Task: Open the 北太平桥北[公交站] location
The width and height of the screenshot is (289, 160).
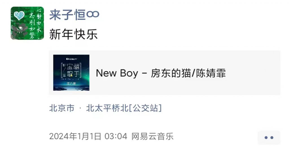Action: coord(124,108)
